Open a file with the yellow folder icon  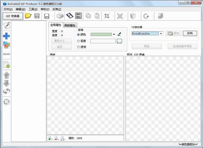[28, 16]
